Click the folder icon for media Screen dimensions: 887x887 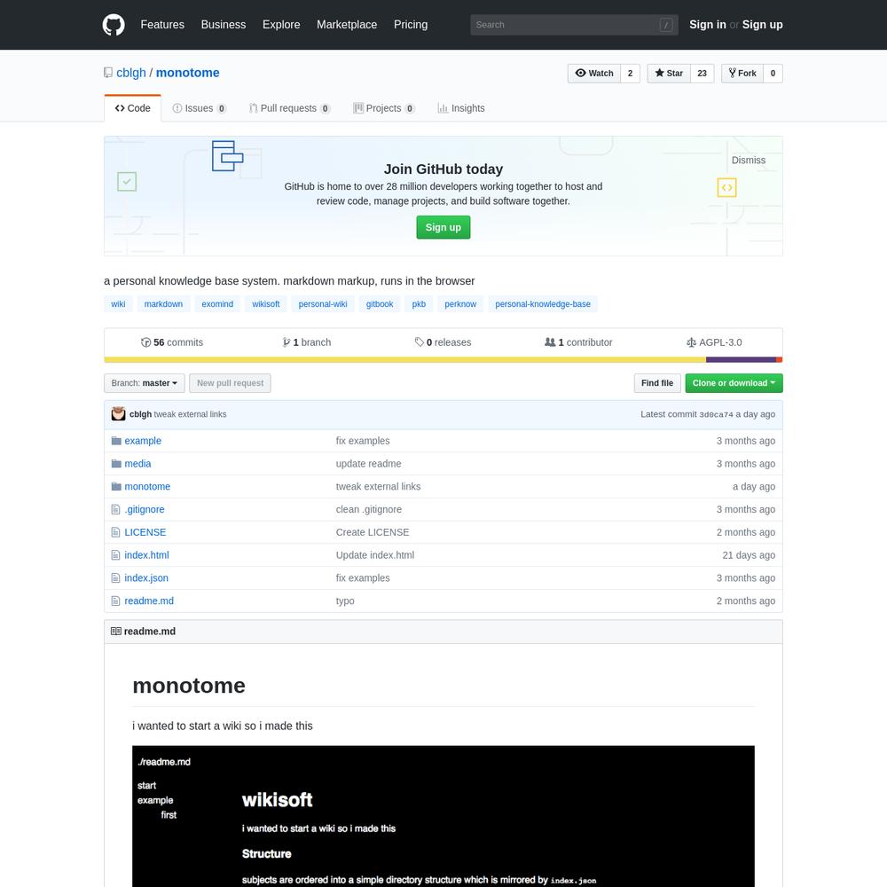point(116,463)
